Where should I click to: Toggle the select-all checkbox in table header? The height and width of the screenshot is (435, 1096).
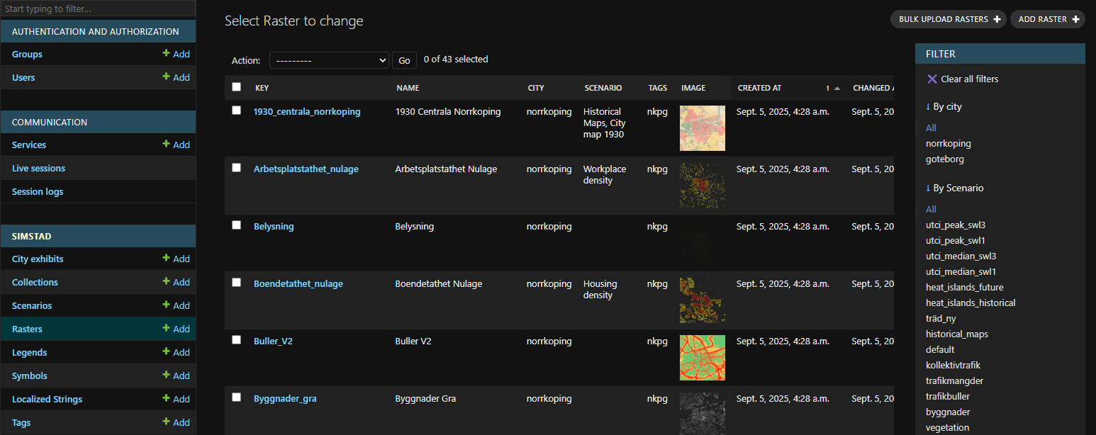coord(236,87)
